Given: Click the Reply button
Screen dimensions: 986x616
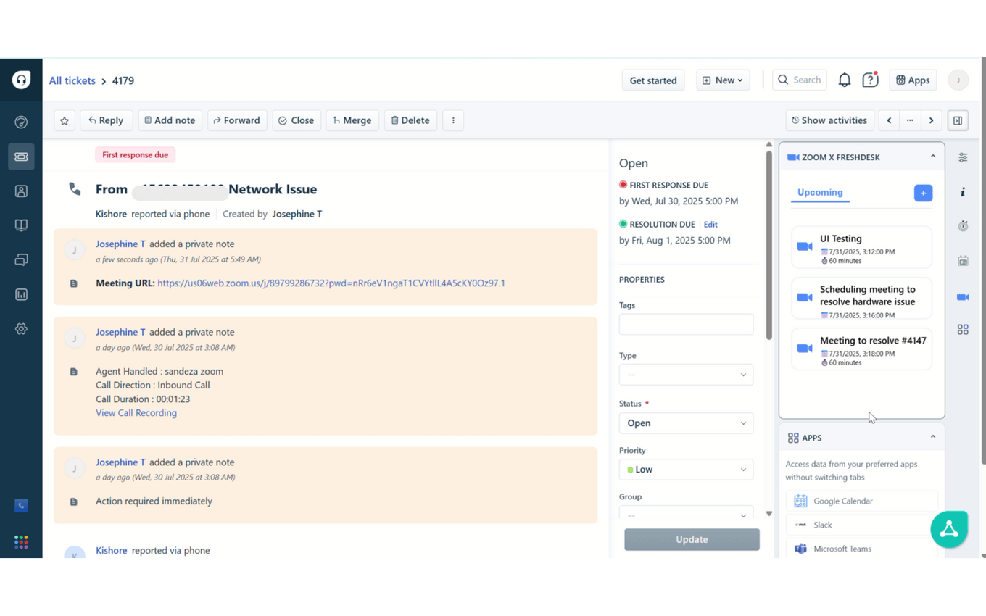Looking at the screenshot, I should pyautogui.click(x=106, y=120).
